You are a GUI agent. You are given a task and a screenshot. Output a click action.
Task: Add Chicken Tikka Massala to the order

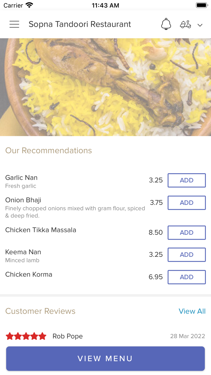point(186,232)
